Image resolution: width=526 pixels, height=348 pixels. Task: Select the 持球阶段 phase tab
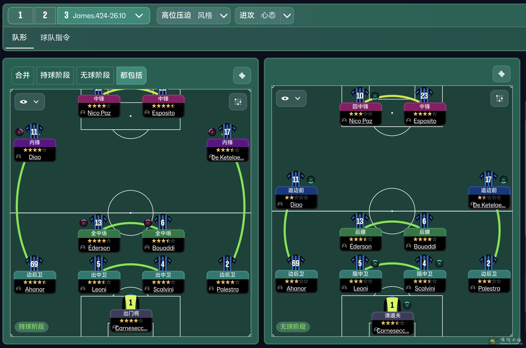[55, 75]
